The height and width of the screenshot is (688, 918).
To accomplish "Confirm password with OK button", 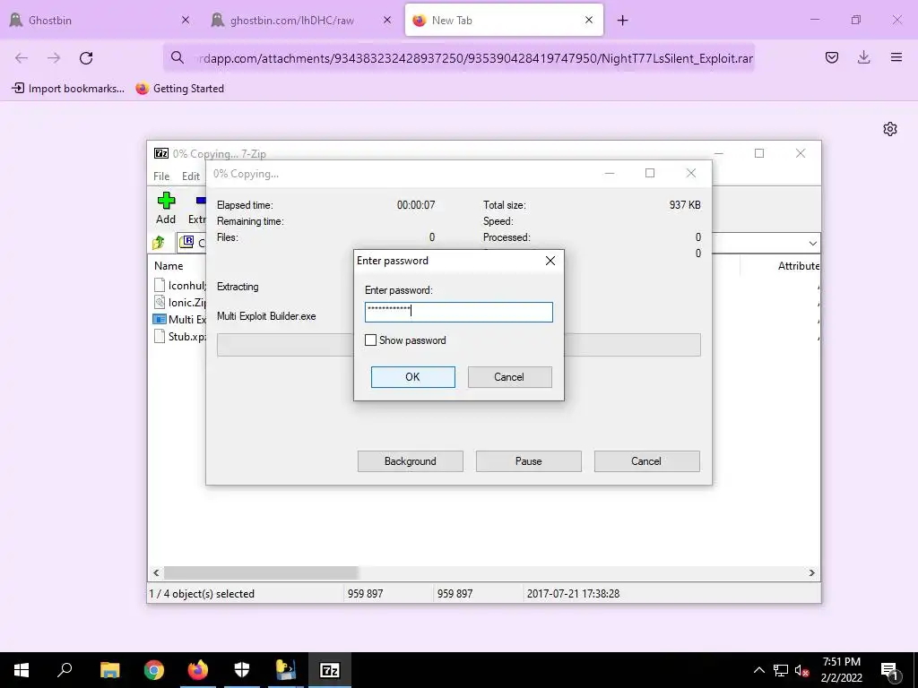I will point(412,377).
